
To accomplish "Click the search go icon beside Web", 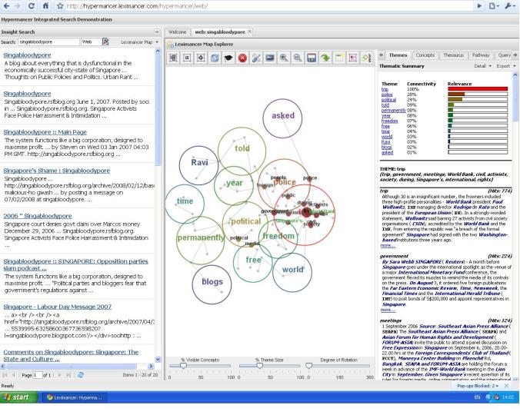I will coord(106,41).
